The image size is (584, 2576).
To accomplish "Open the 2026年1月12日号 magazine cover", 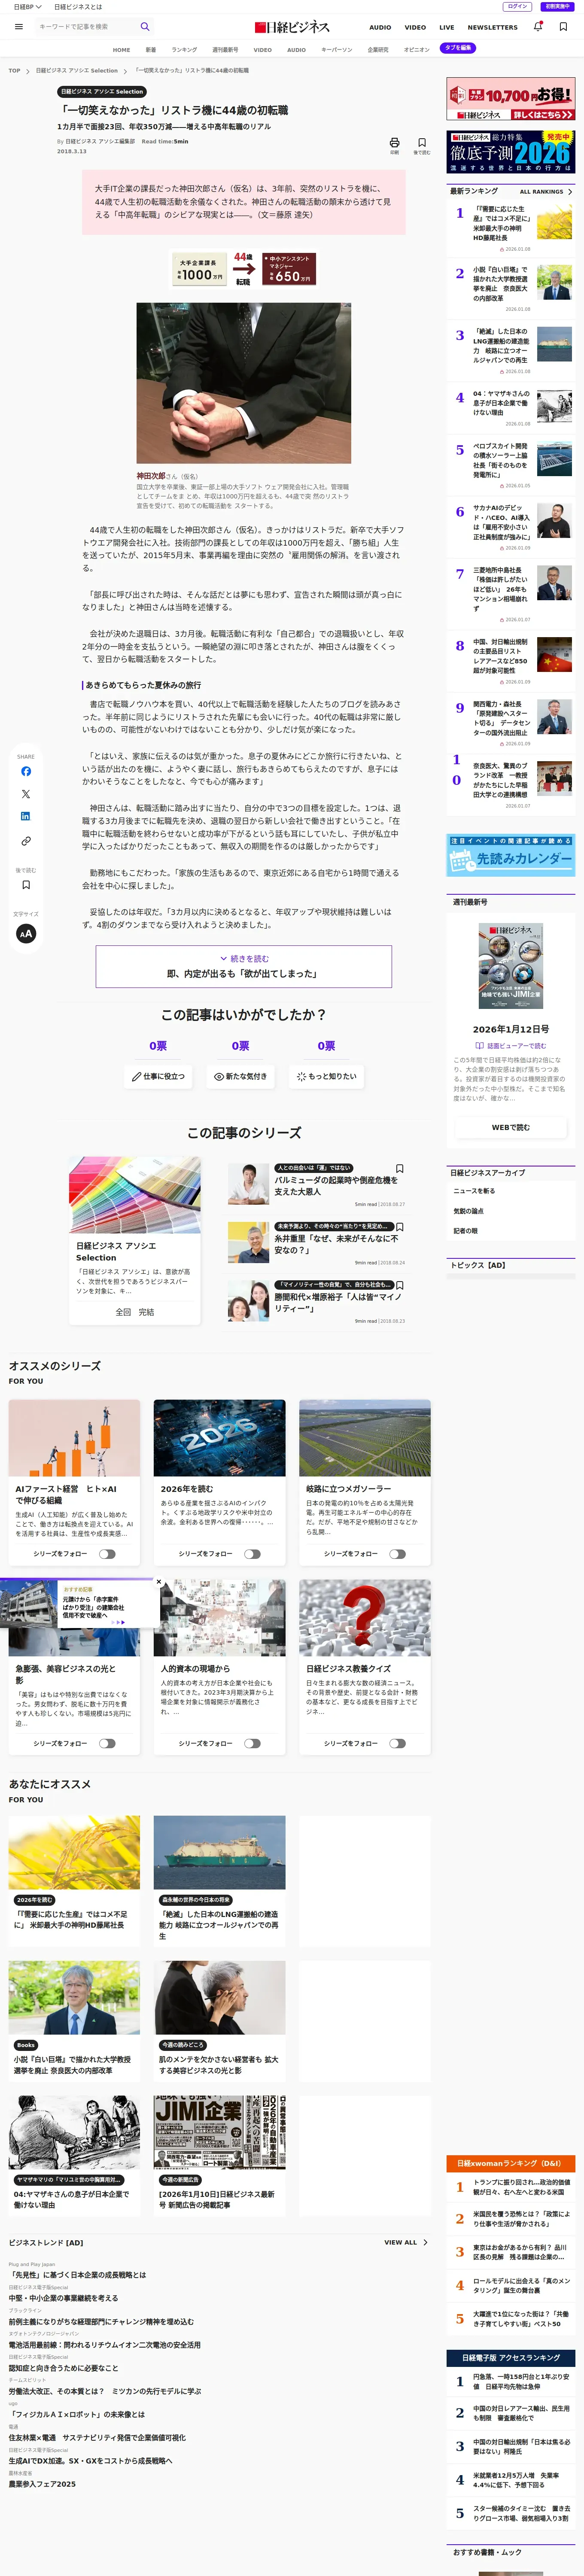I will click(x=511, y=966).
